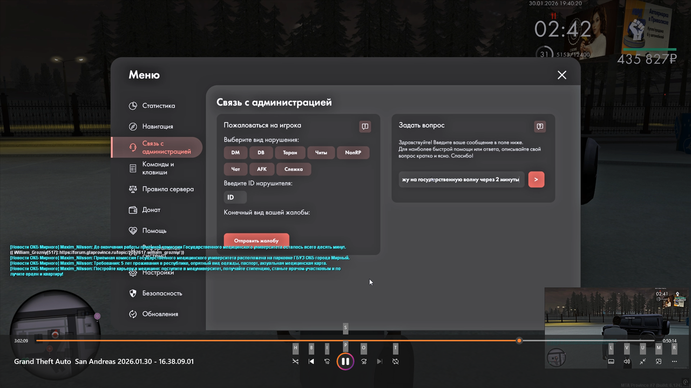Viewport: 691px width, 388px height.
Task: Select the NonRP violation type
Action: click(x=353, y=153)
